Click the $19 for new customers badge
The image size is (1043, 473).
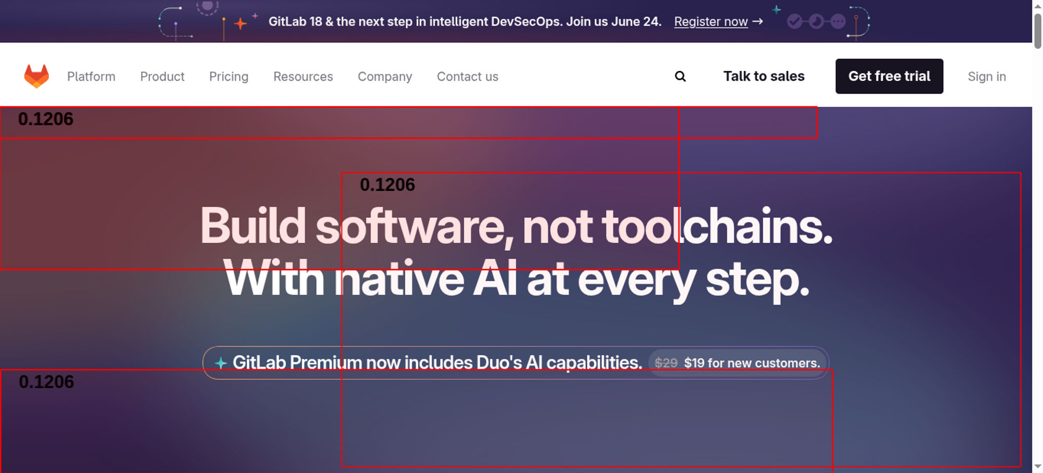(x=737, y=363)
